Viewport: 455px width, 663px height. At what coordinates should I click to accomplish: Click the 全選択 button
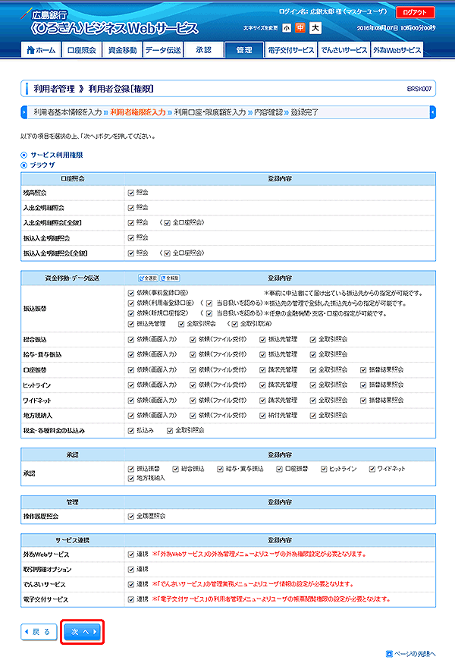148,278
